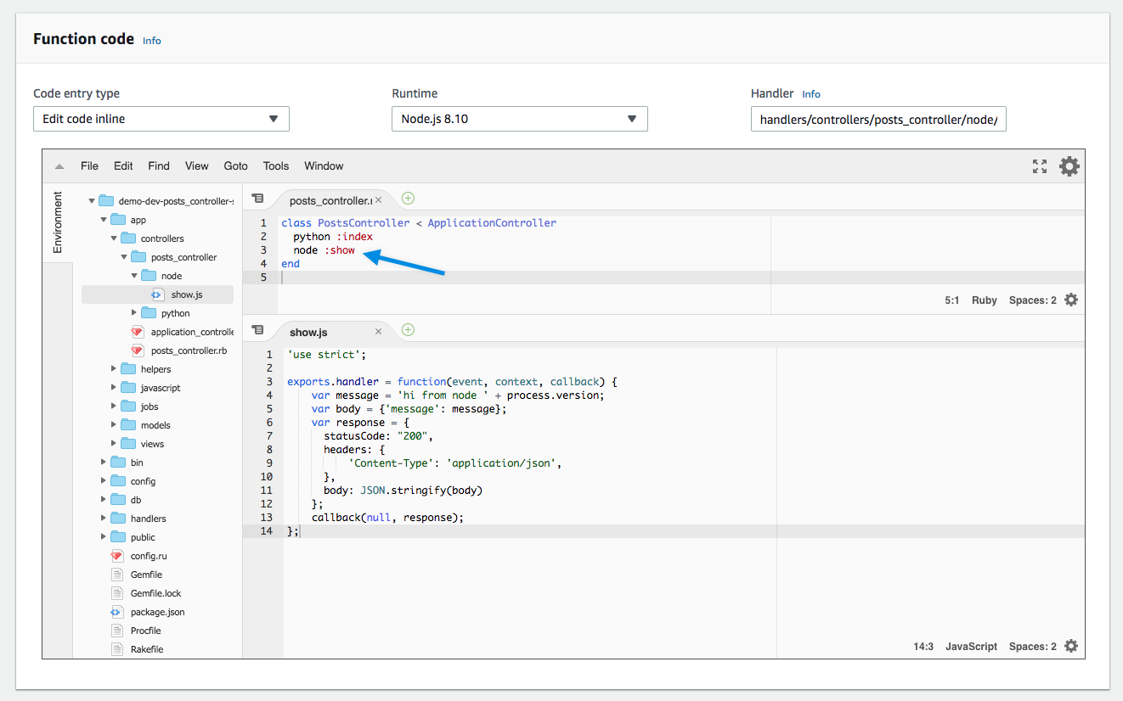Open JavaScript status bar settings gear
1123x701 pixels.
[1071, 646]
